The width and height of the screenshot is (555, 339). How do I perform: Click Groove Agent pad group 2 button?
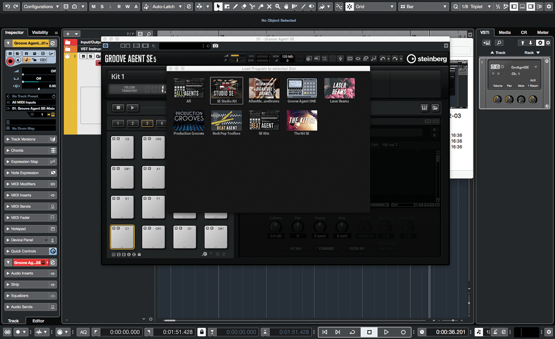coord(132,123)
